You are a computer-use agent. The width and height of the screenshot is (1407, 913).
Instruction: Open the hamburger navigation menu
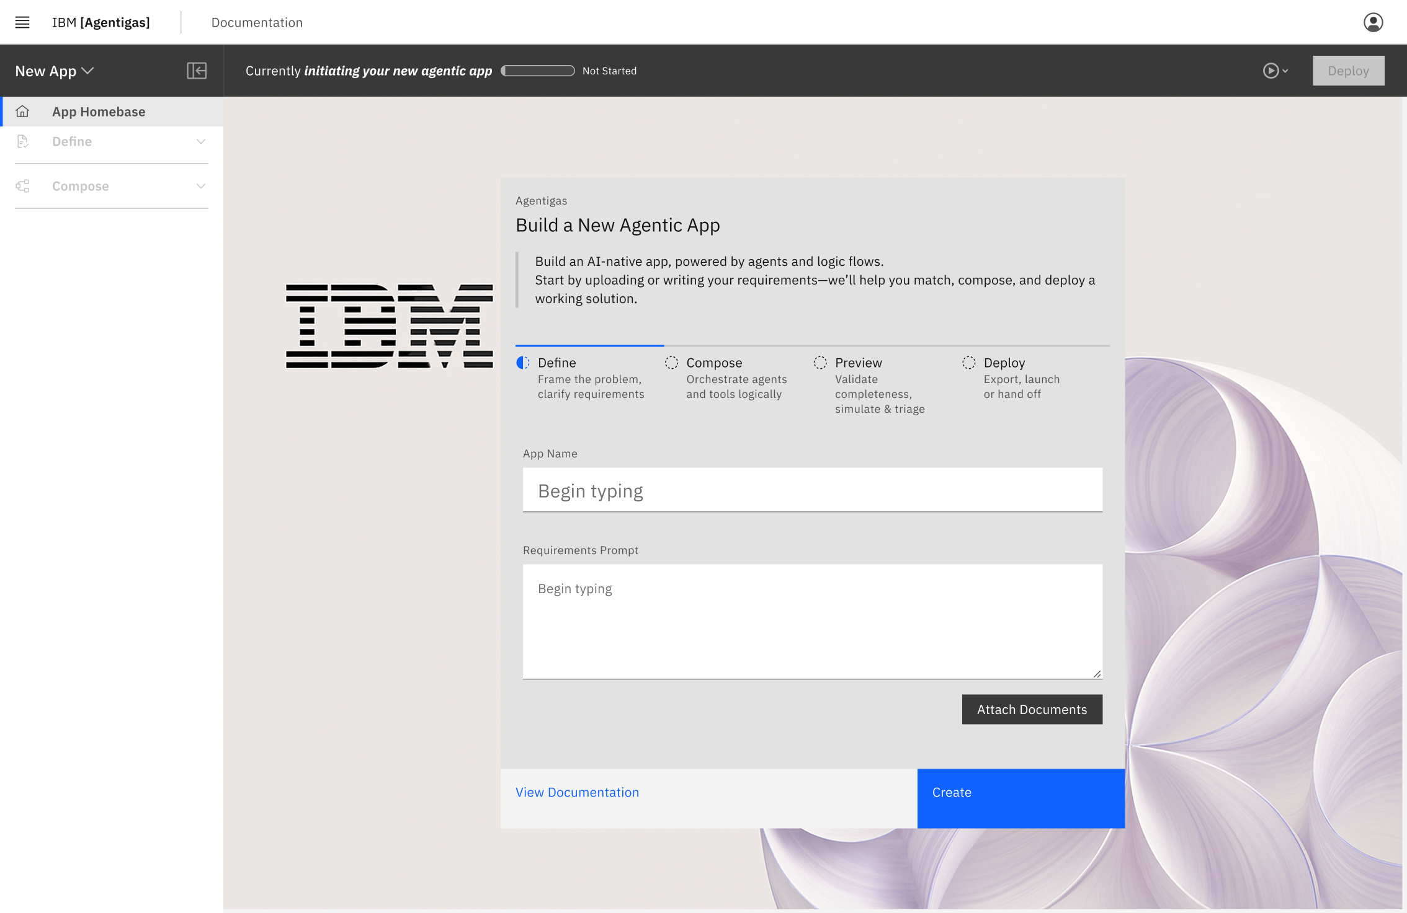(x=22, y=22)
